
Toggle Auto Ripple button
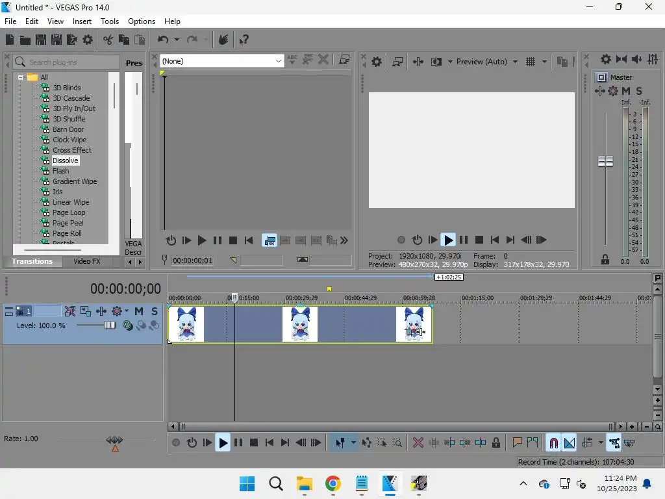(587, 443)
